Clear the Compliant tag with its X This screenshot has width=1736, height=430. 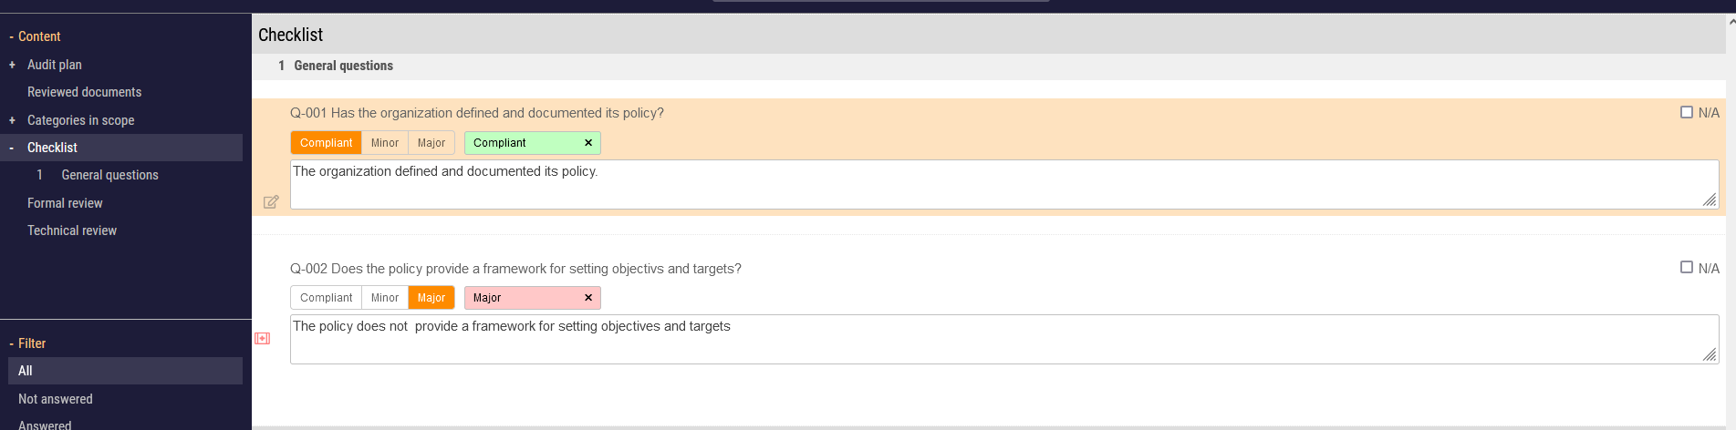point(588,143)
